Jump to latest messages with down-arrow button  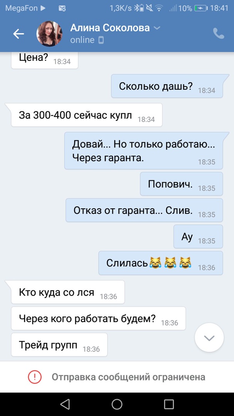pyautogui.click(x=209, y=337)
